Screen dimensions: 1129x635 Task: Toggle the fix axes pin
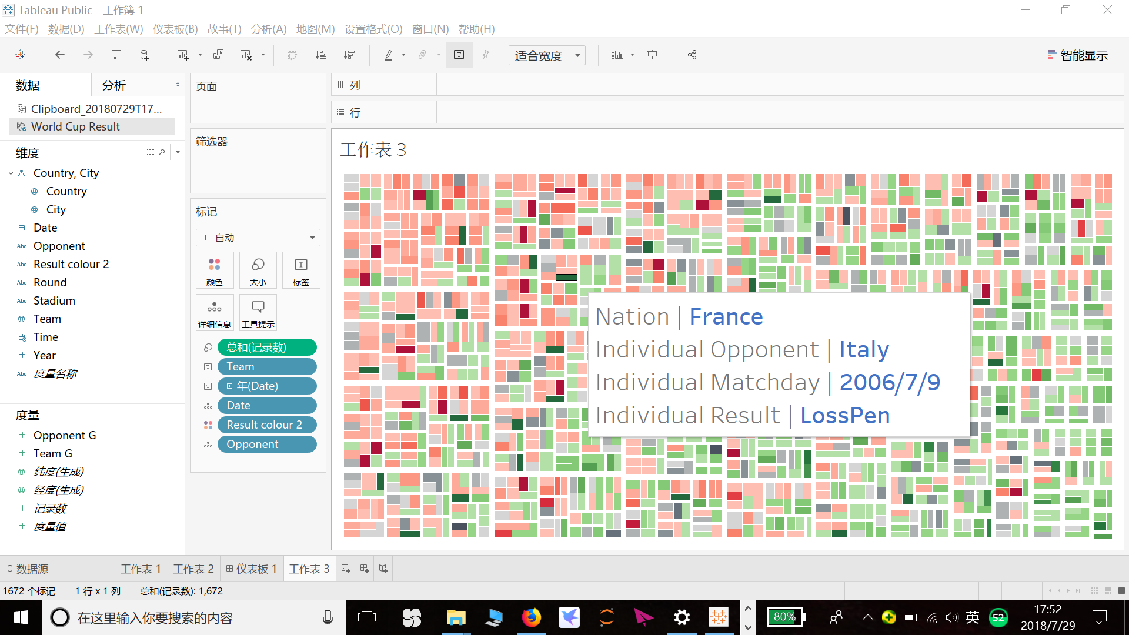coord(486,55)
